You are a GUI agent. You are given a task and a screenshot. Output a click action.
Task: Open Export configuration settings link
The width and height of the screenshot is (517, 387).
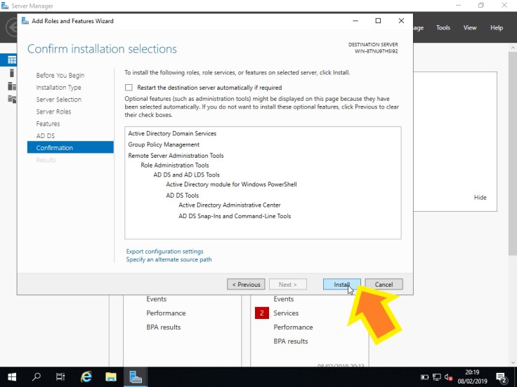[x=164, y=251]
